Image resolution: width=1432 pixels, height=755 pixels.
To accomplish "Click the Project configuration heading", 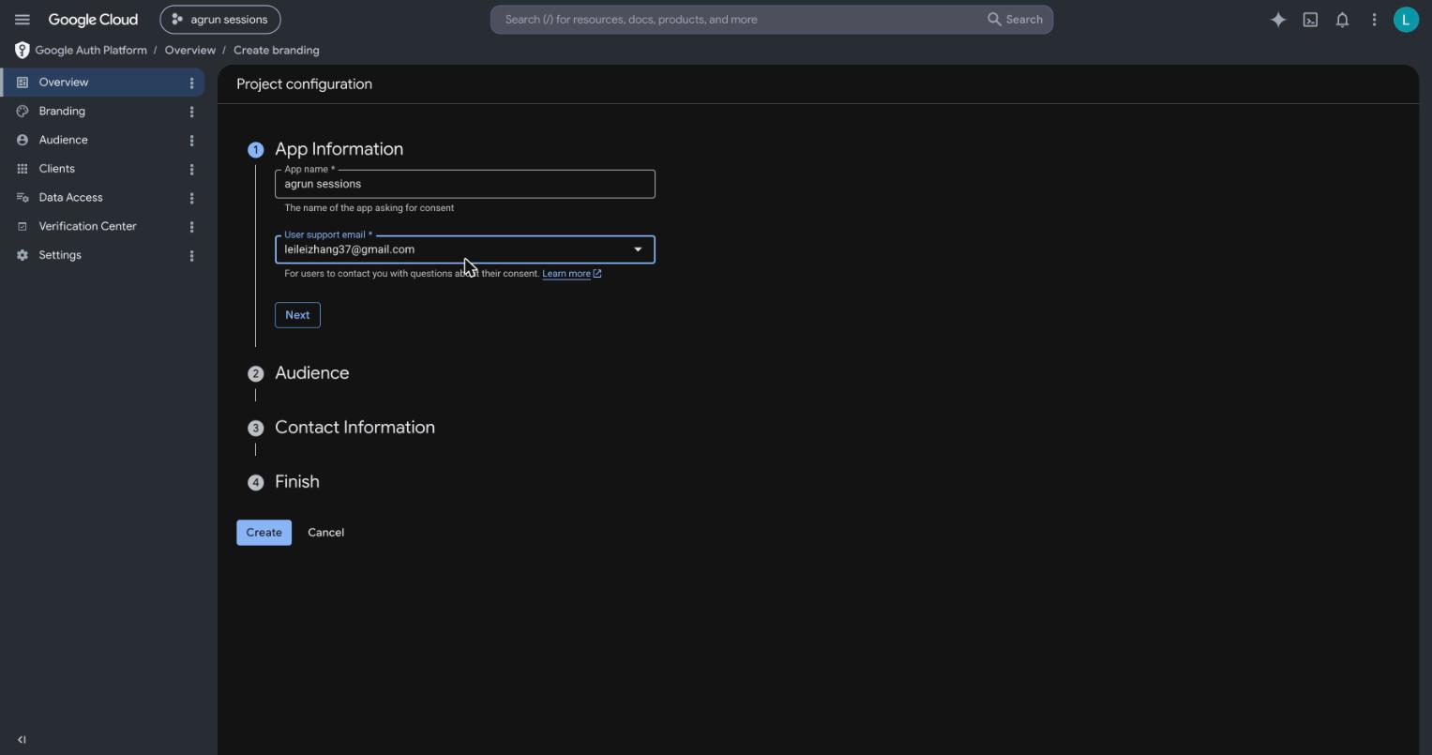I will pos(304,84).
